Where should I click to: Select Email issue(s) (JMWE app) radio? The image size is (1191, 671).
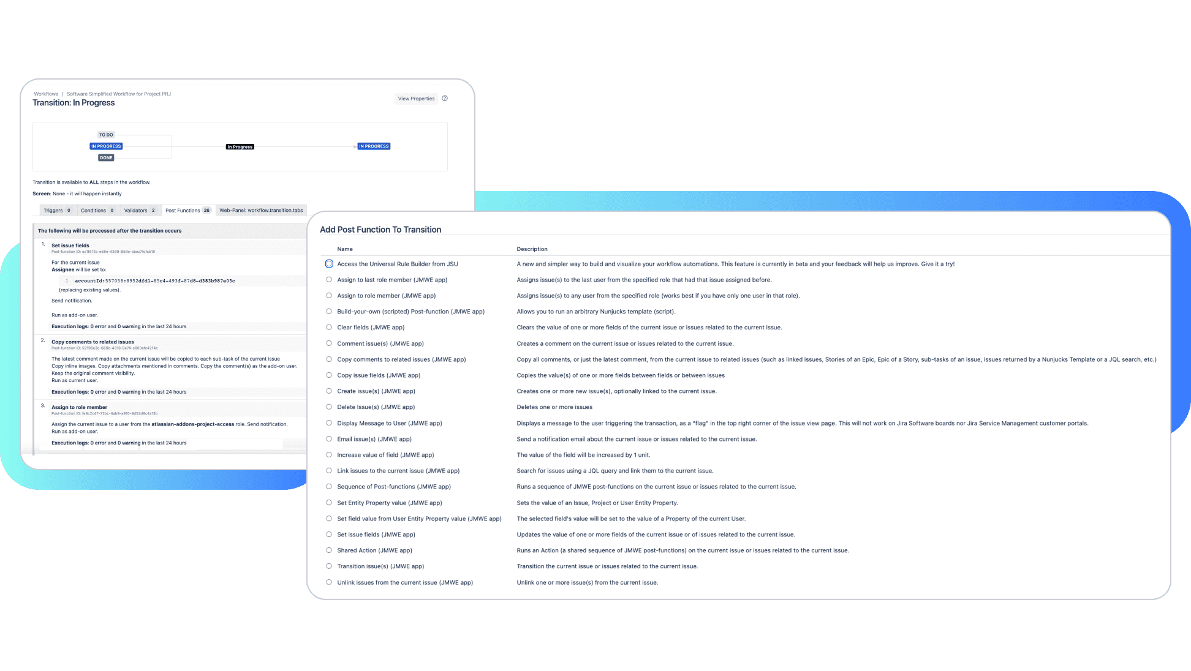(x=329, y=439)
